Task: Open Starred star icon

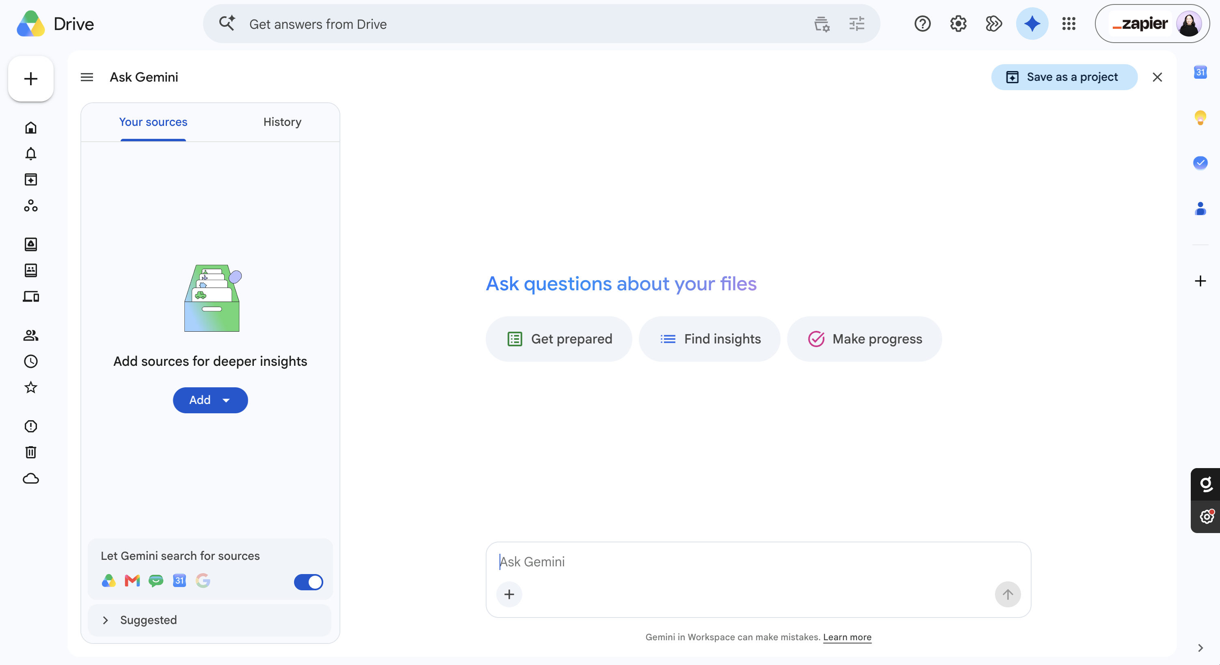Action: click(31, 388)
